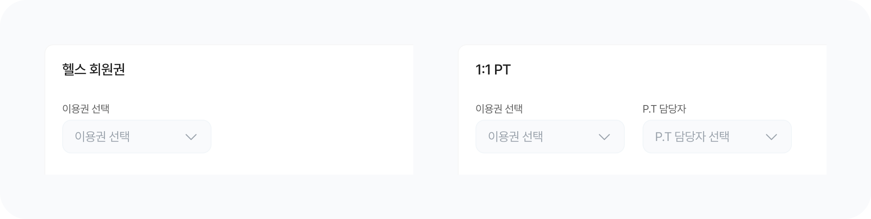The width and height of the screenshot is (871, 219).
Task: Click empty space right of 헬스 회원권 dropdown
Action: tap(311, 137)
